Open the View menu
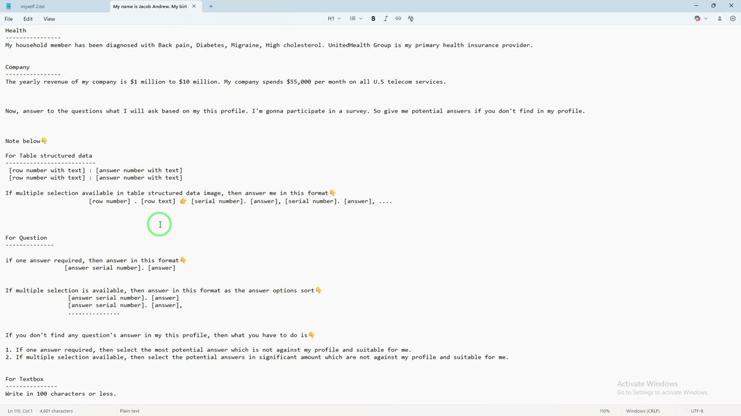This screenshot has width=741, height=416. click(49, 19)
